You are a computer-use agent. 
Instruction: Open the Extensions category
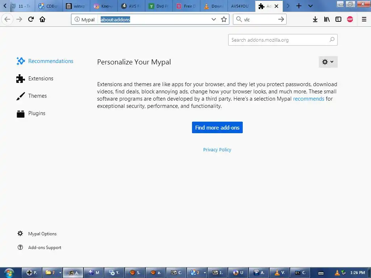point(35,79)
